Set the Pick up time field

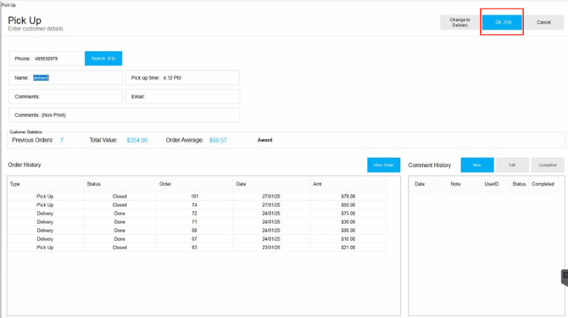[x=182, y=77]
